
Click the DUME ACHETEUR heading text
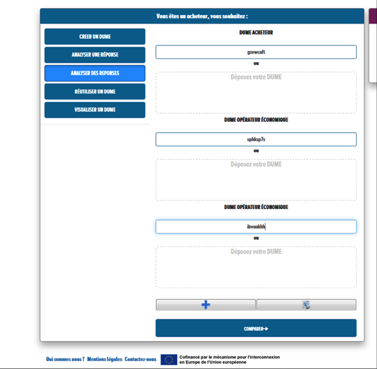[256, 32]
